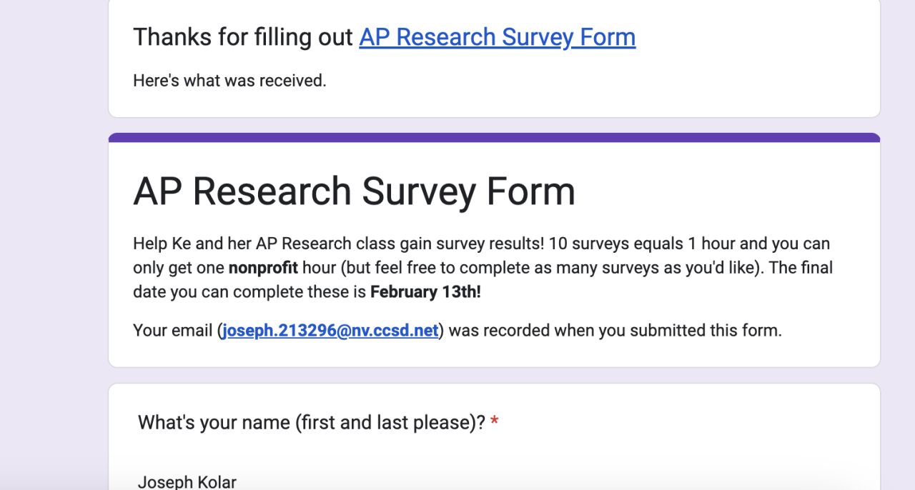Click the "Here's what was received." line
Viewport: 915px width, 490px height.
point(229,81)
